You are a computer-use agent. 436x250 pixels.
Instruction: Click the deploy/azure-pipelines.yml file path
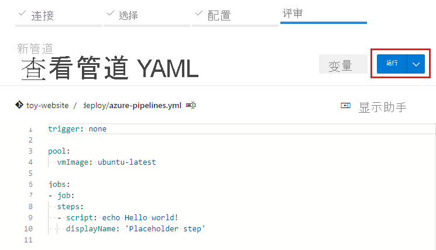pyautogui.click(x=133, y=106)
